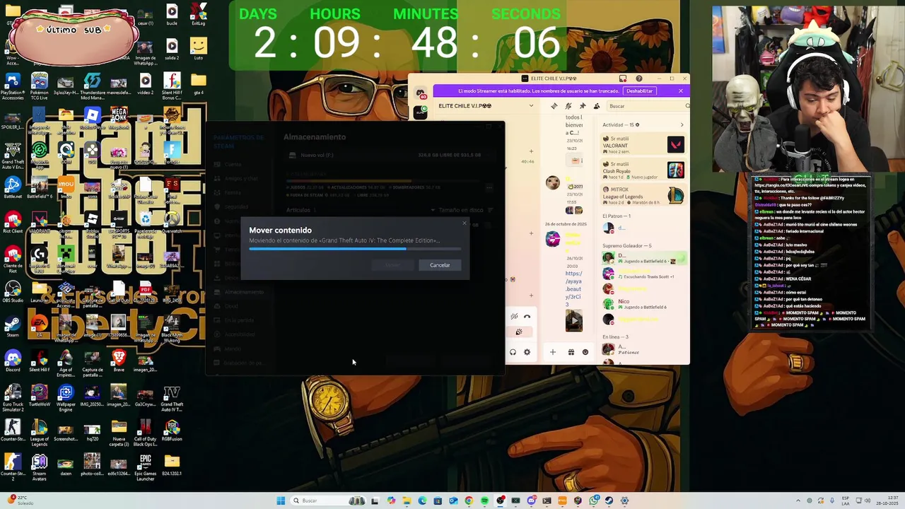
Task: Open the Clash Royale activity card
Action: (x=643, y=170)
